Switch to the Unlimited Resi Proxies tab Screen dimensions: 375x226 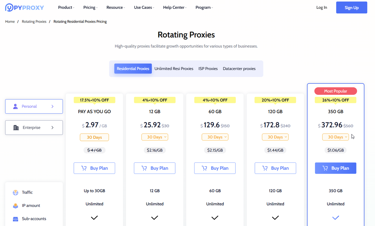174,68
